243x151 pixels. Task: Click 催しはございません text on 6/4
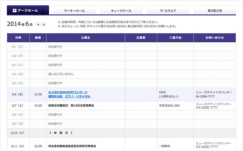[61, 74]
